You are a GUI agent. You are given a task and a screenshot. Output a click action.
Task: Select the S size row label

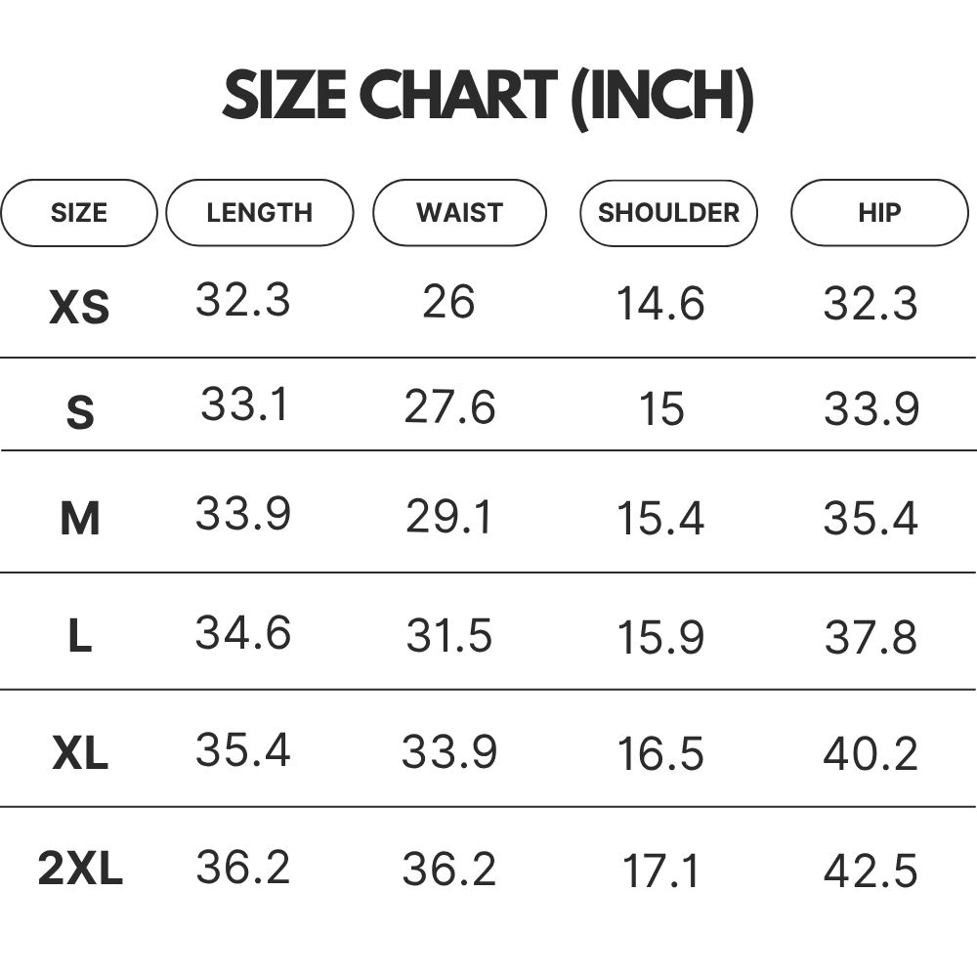coord(80,412)
